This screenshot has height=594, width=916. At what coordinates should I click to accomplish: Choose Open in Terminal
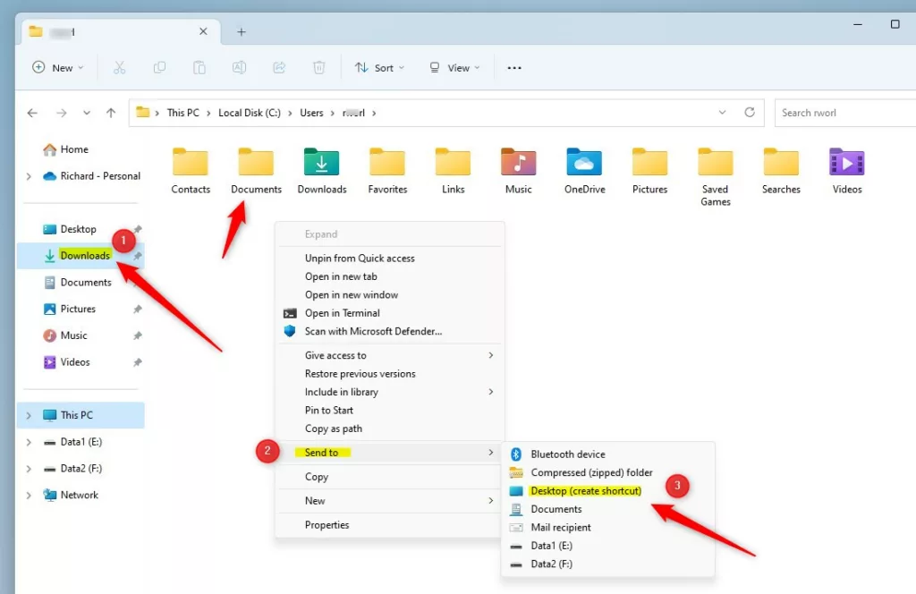point(389,313)
